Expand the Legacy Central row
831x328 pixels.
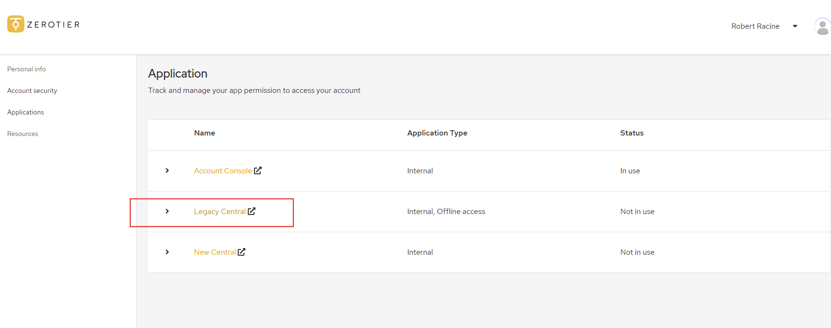pos(167,211)
